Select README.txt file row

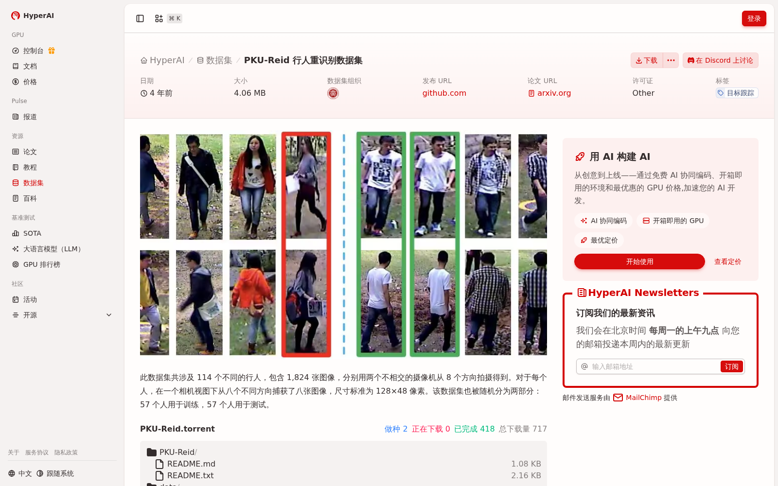click(343, 475)
